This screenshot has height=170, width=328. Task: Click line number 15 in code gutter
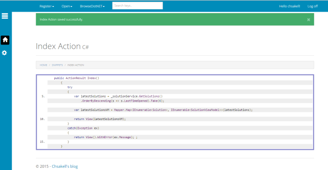point(42,142)
